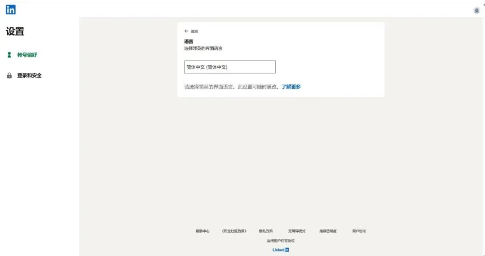Click the LinkedIn logo in top-left corner
485x256 pixels.
coord(10,9)
